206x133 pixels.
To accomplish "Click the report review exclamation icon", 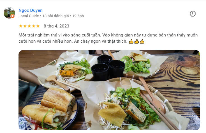I will 193,13.
